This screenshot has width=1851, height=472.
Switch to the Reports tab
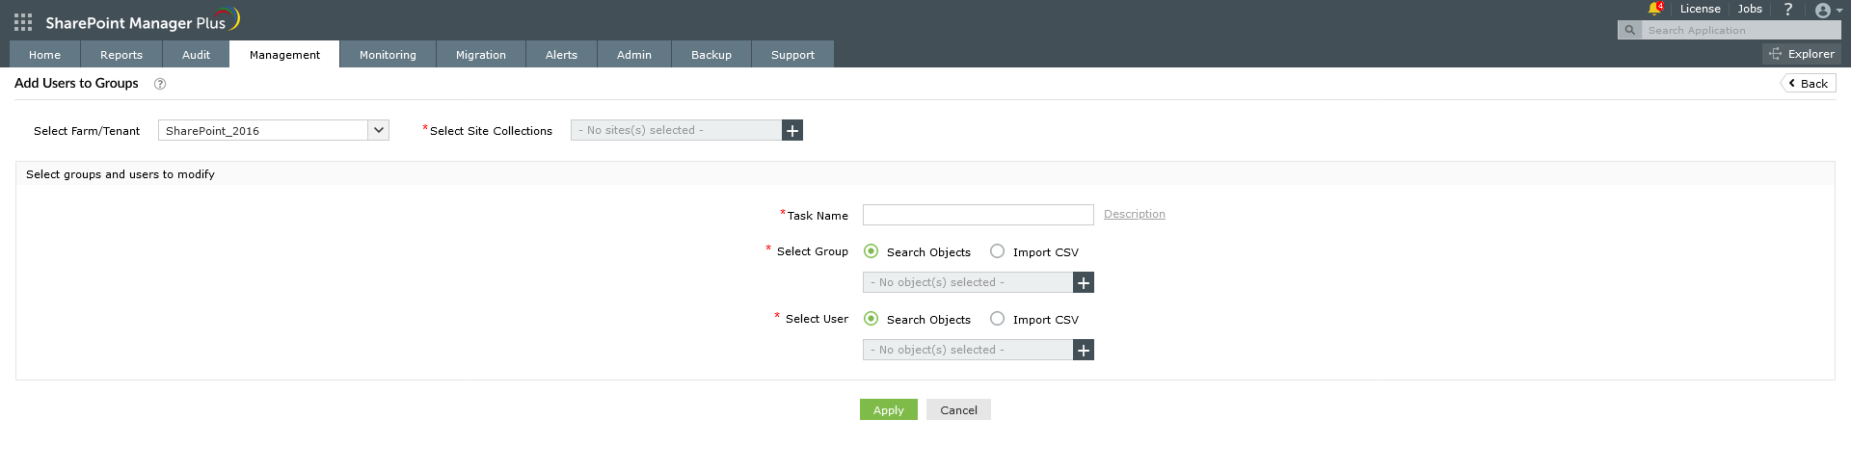point(121,54)
